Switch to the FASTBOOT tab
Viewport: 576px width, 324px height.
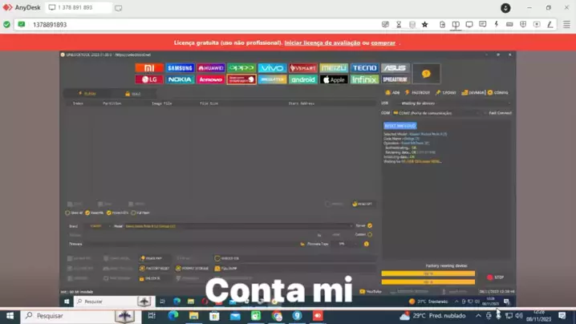(419, 93)
